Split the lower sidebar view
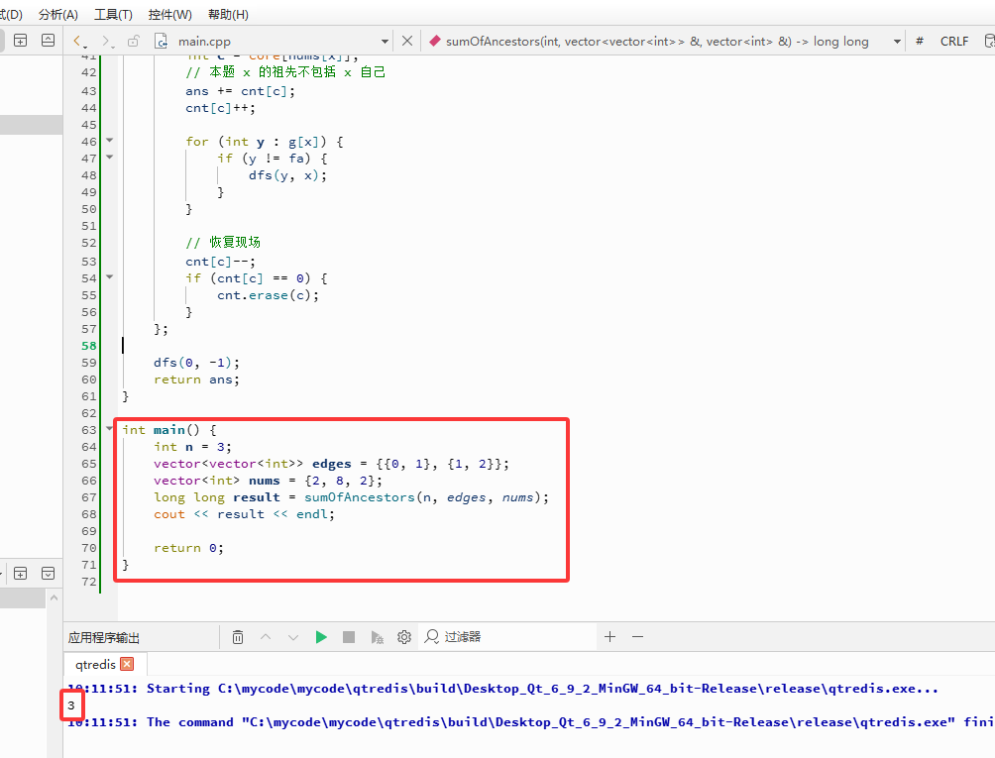 pyautogui.click(x=20, y=574)
